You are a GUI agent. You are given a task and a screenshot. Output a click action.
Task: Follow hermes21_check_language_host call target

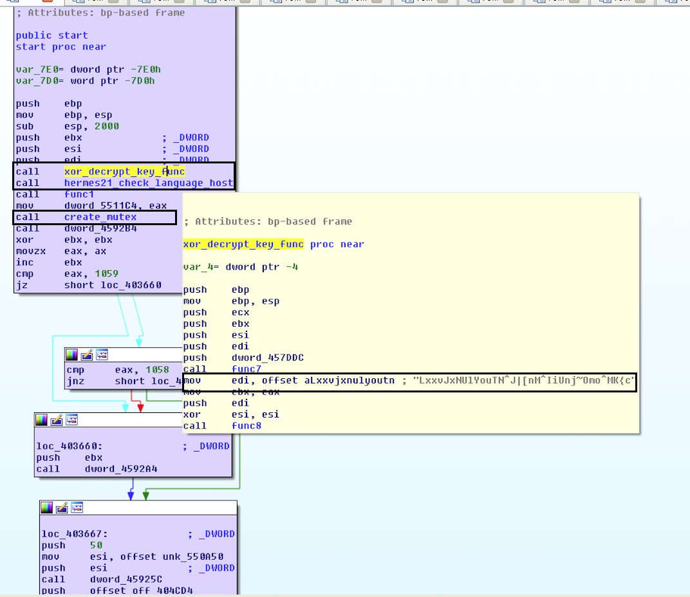click(x=149, y=183)
